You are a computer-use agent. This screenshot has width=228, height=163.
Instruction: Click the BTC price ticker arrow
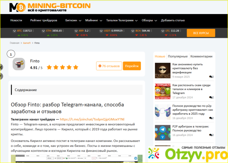[x=14, y=31]
